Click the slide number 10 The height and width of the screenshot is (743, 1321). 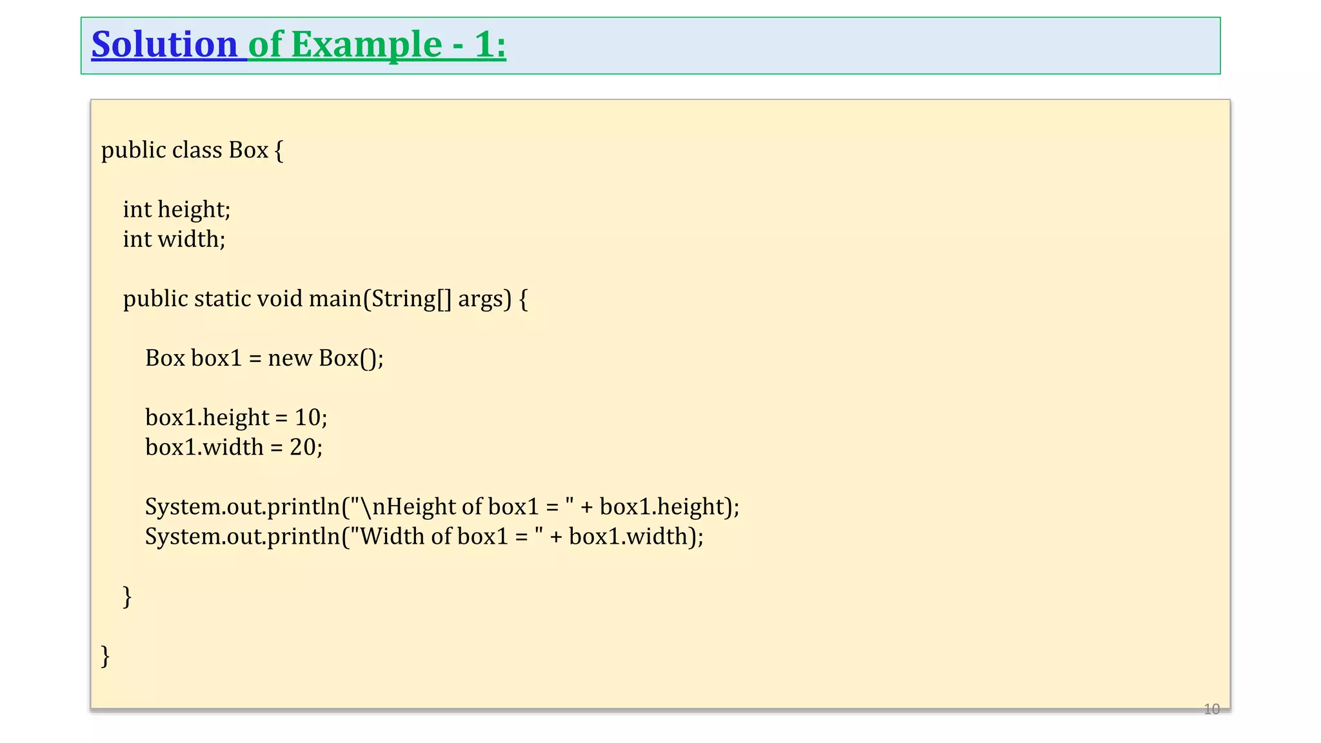click(x=1211, y=709)
